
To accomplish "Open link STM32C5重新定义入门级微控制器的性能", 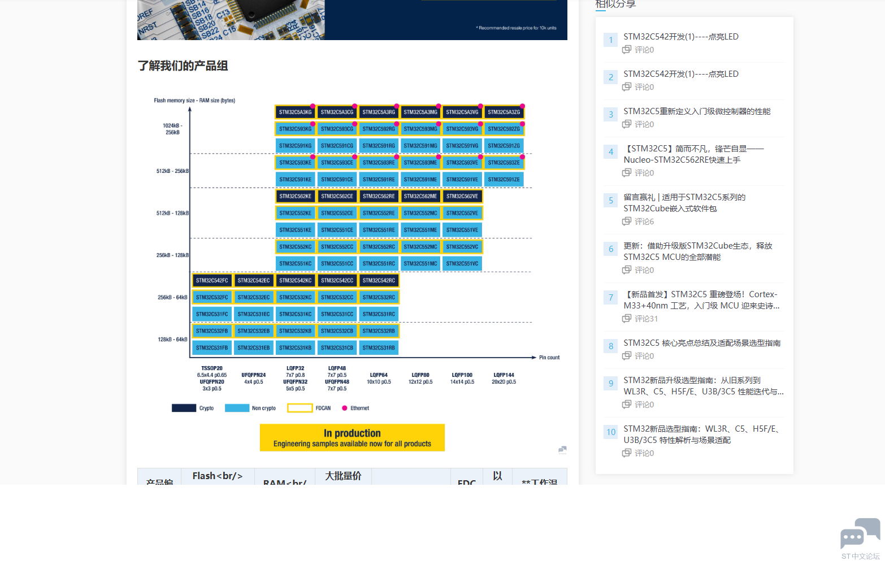I will click(x=697, y=111).
